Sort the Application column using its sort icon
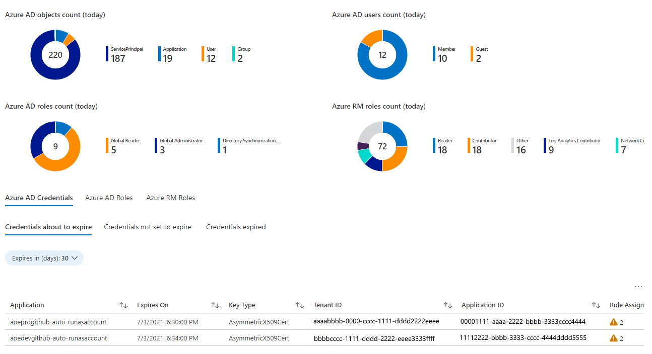This screenshot has width=652, height=354. (x=123, y=305)
